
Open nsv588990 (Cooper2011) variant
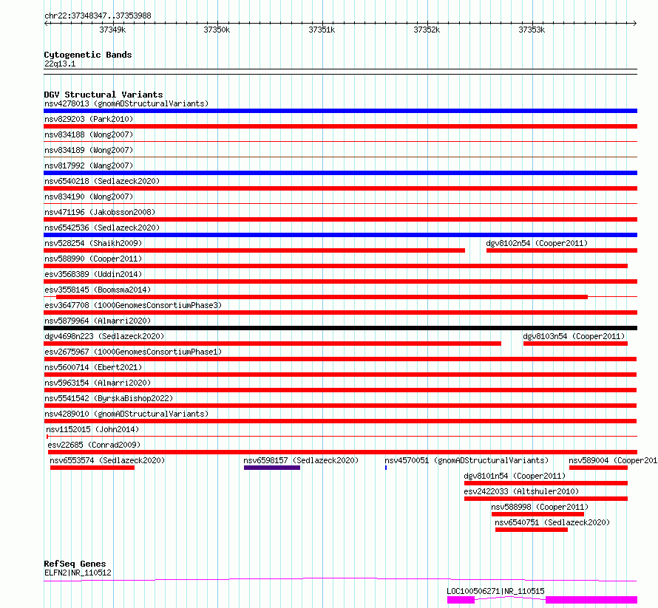point(93,259)
